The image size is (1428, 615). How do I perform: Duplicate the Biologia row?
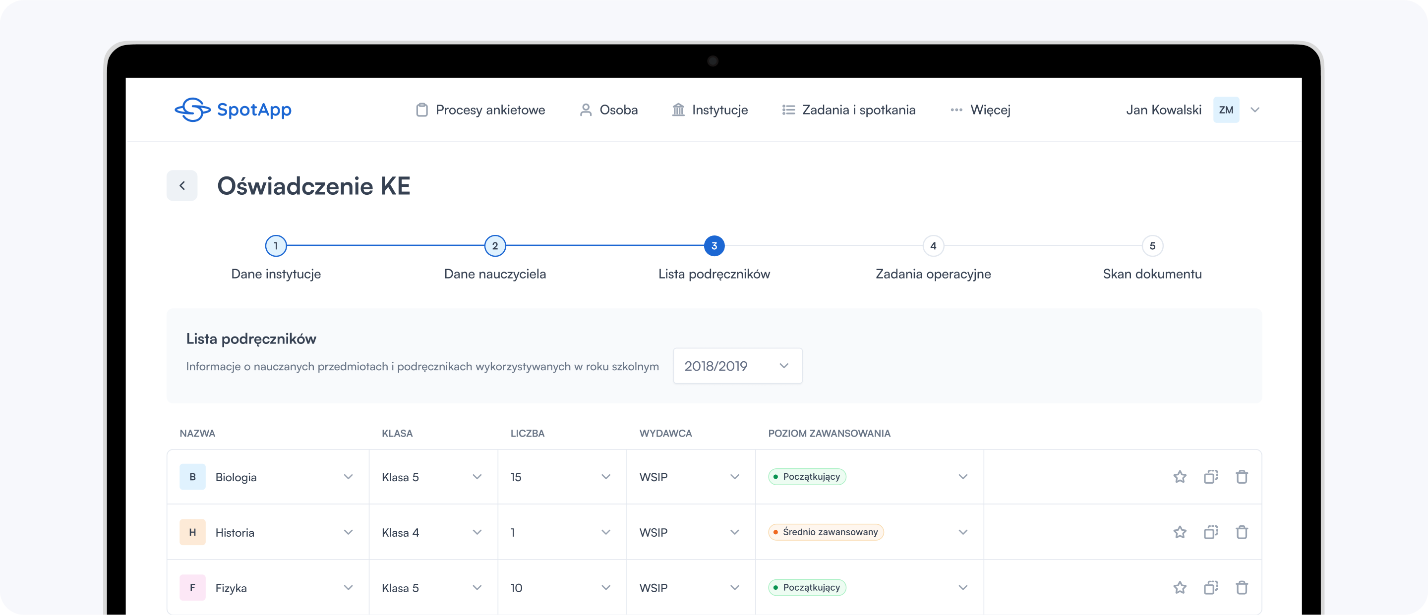click(1211, 477)
